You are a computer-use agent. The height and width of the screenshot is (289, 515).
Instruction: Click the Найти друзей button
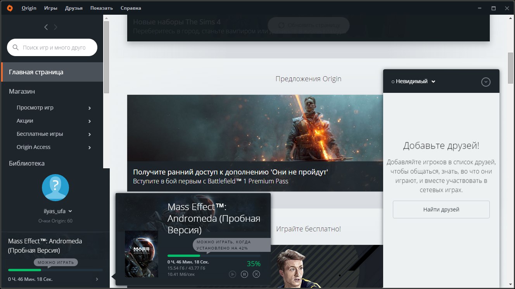[x=441, y=209]
